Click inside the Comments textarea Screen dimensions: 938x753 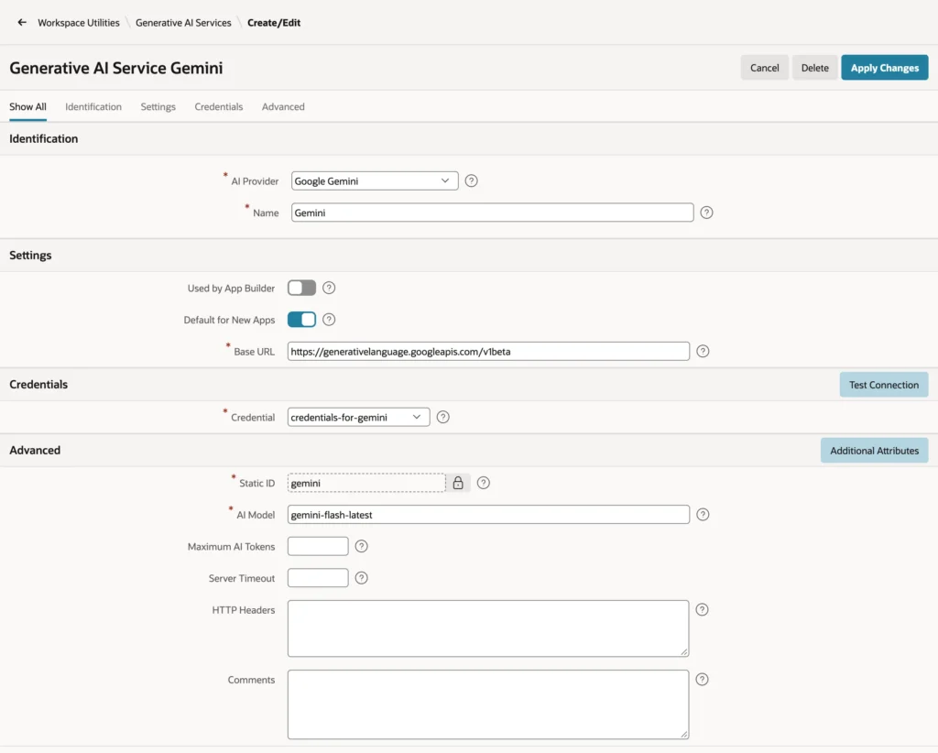point(488,704)
